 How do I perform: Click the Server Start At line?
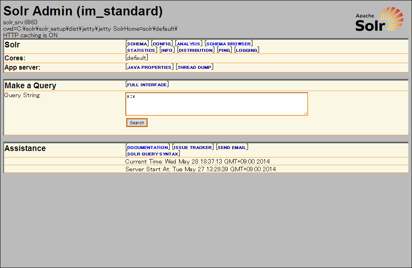tap(201, 169)
